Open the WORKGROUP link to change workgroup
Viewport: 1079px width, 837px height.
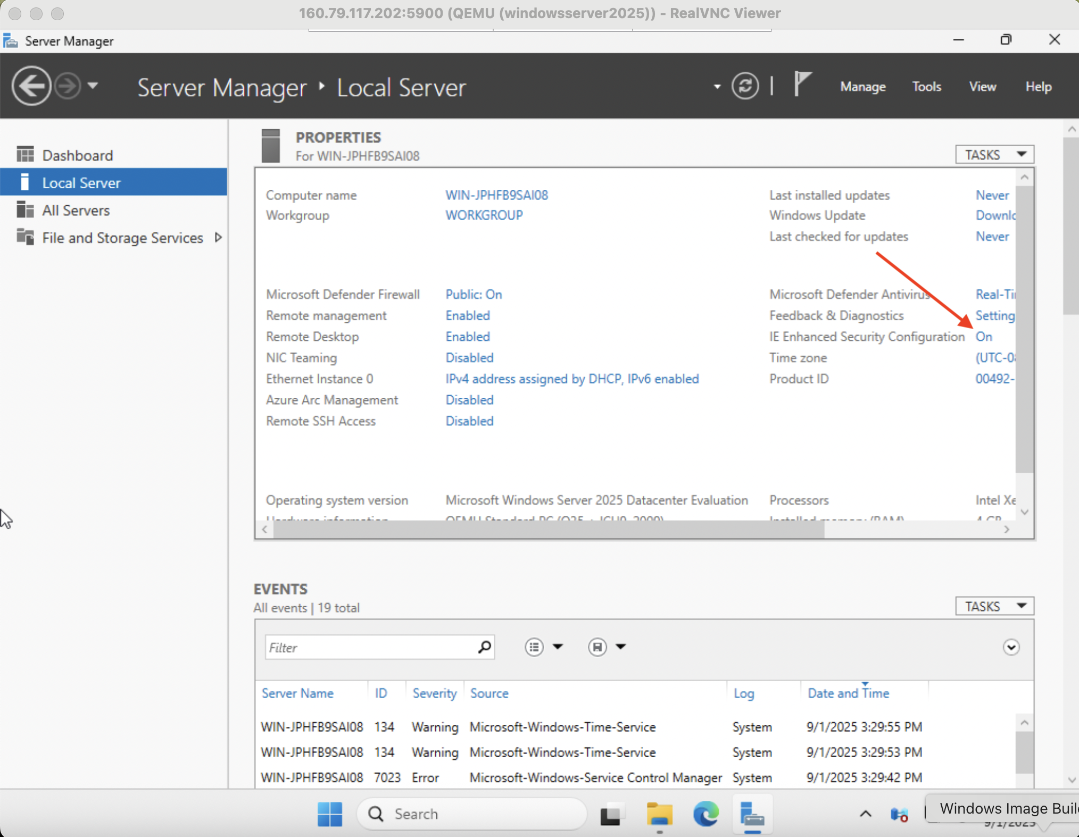483,215
